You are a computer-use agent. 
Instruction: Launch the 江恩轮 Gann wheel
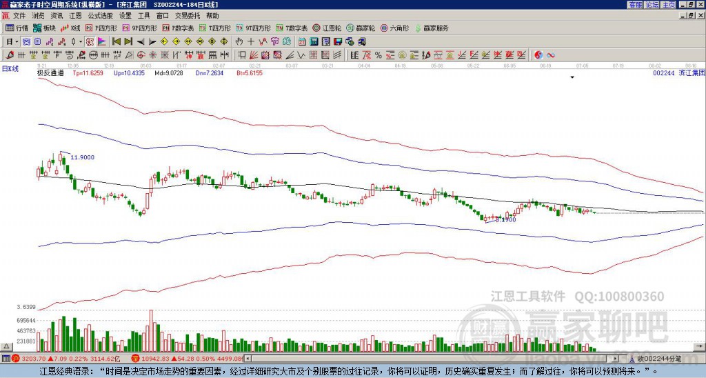(327, 28)
